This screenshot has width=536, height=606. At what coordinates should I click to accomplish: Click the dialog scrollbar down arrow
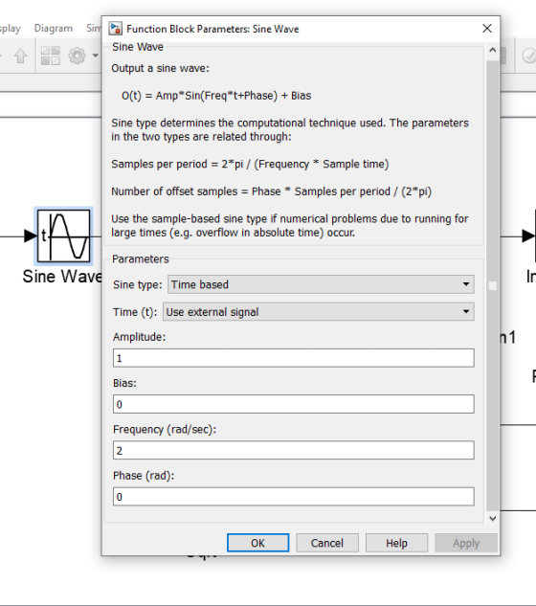(x=492, y=519)
